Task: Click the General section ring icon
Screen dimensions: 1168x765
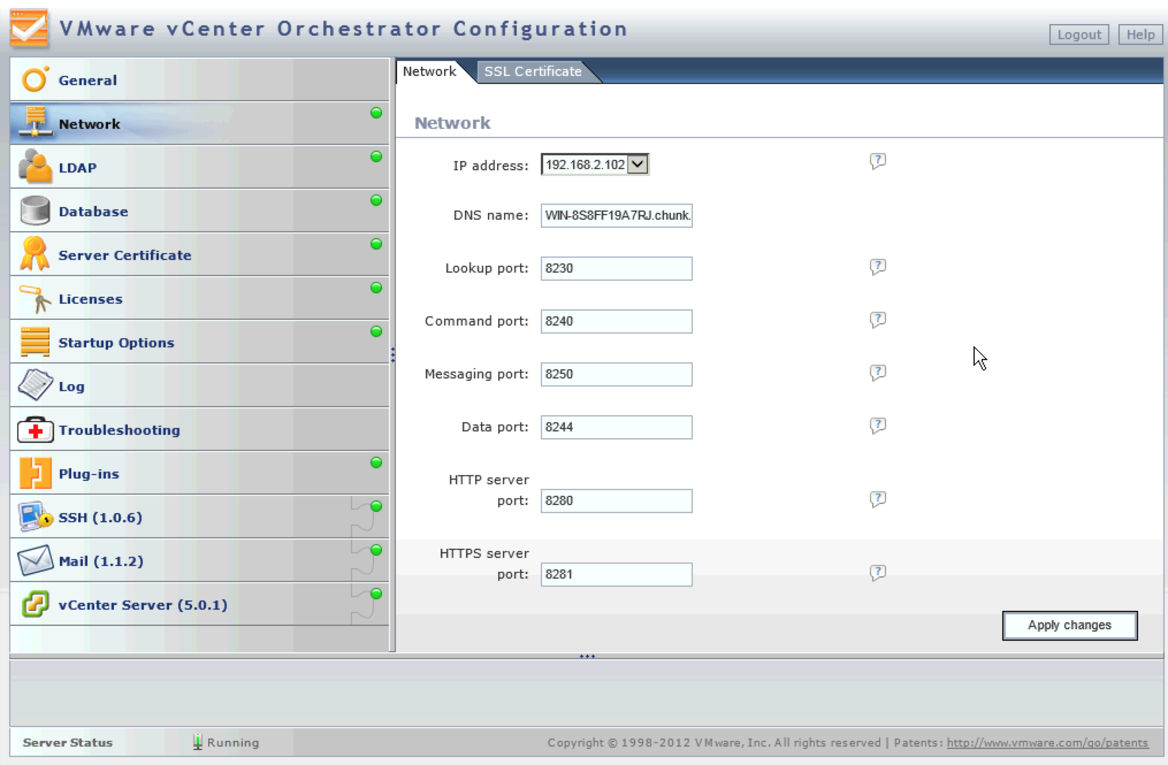Action: (35, 79)
